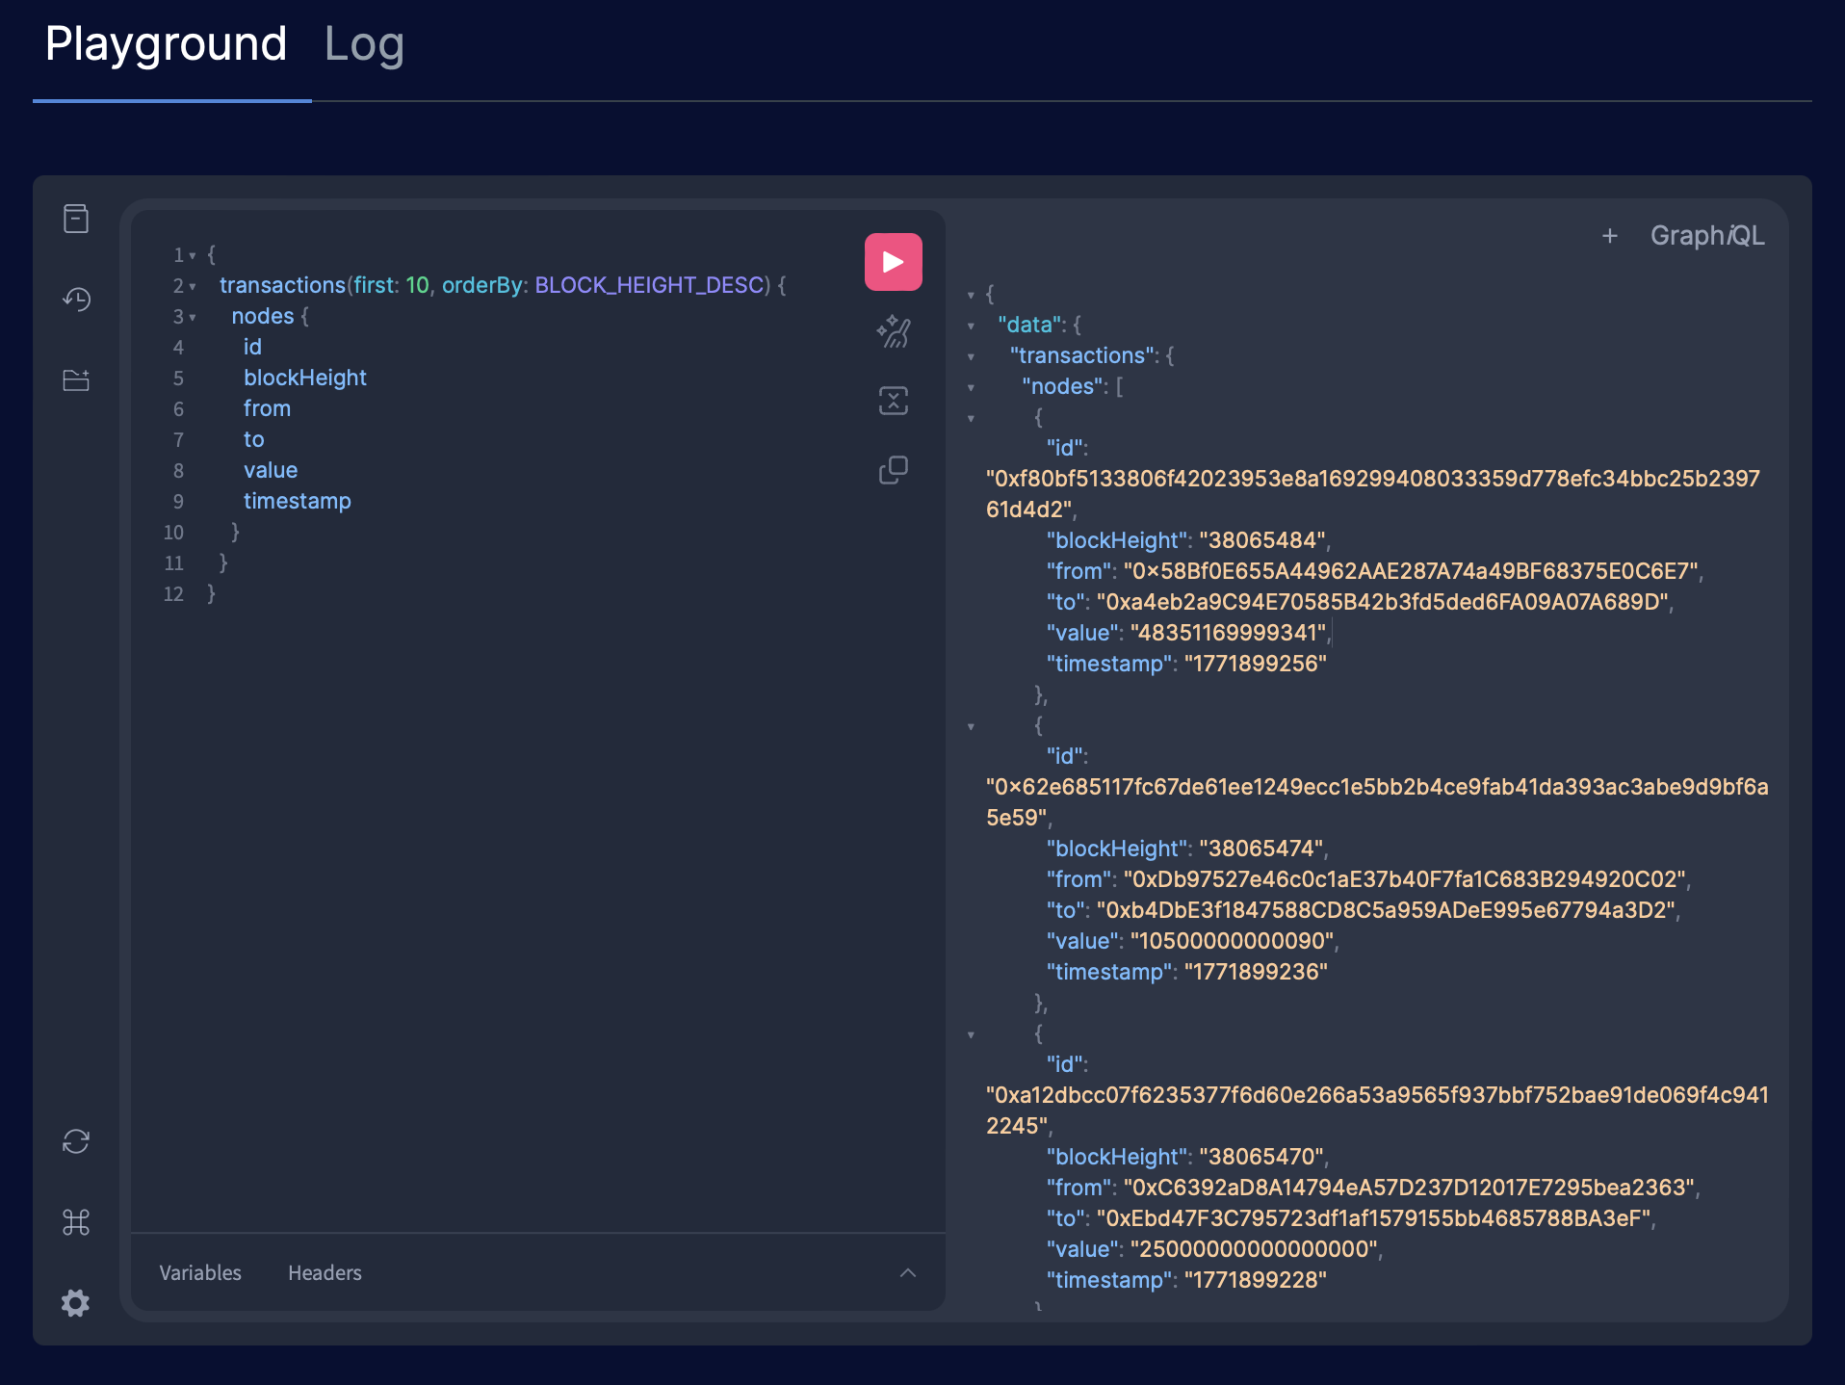The width and height of the screenshot is (1845, 1385).
Task: Open the GraphiQL explorer folder icon
Action: pyautogui.click(x=76, y=380)
